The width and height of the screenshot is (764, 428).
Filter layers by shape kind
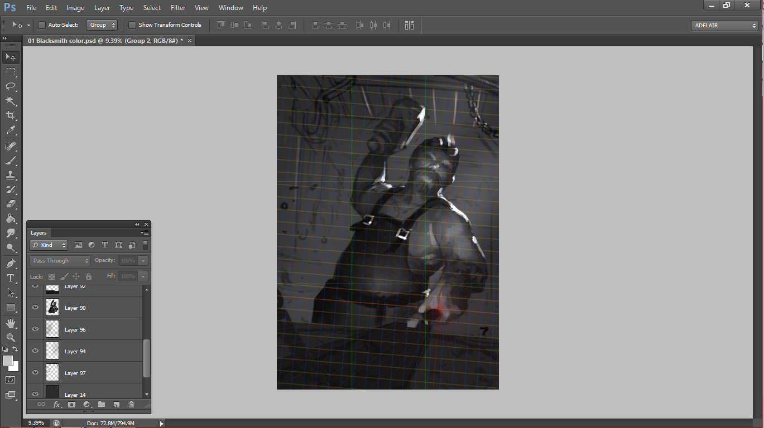click(118, 245)
